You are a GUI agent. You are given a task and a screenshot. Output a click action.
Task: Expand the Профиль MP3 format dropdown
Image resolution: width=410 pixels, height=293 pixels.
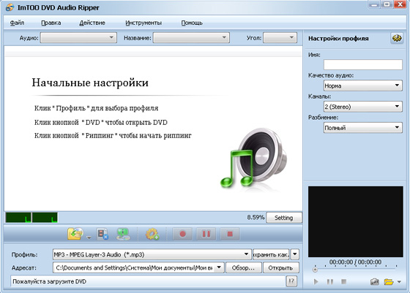(152, 254)
